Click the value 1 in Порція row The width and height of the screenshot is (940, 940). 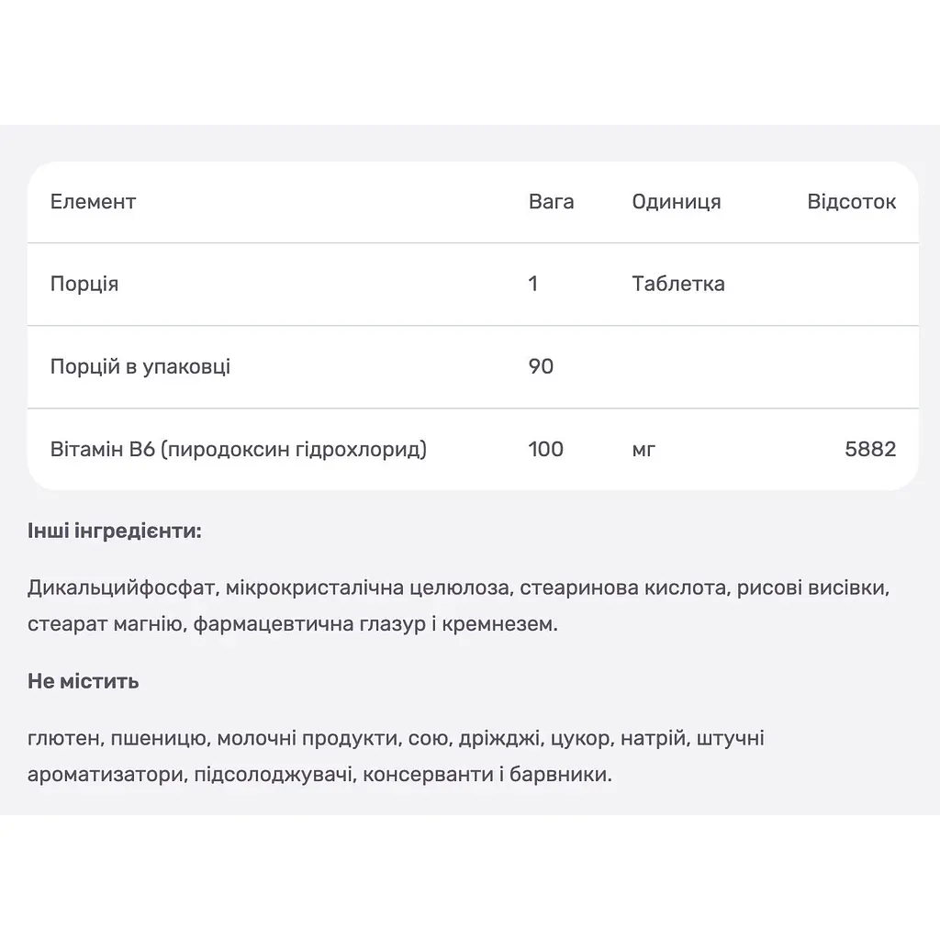pos(533,284)
